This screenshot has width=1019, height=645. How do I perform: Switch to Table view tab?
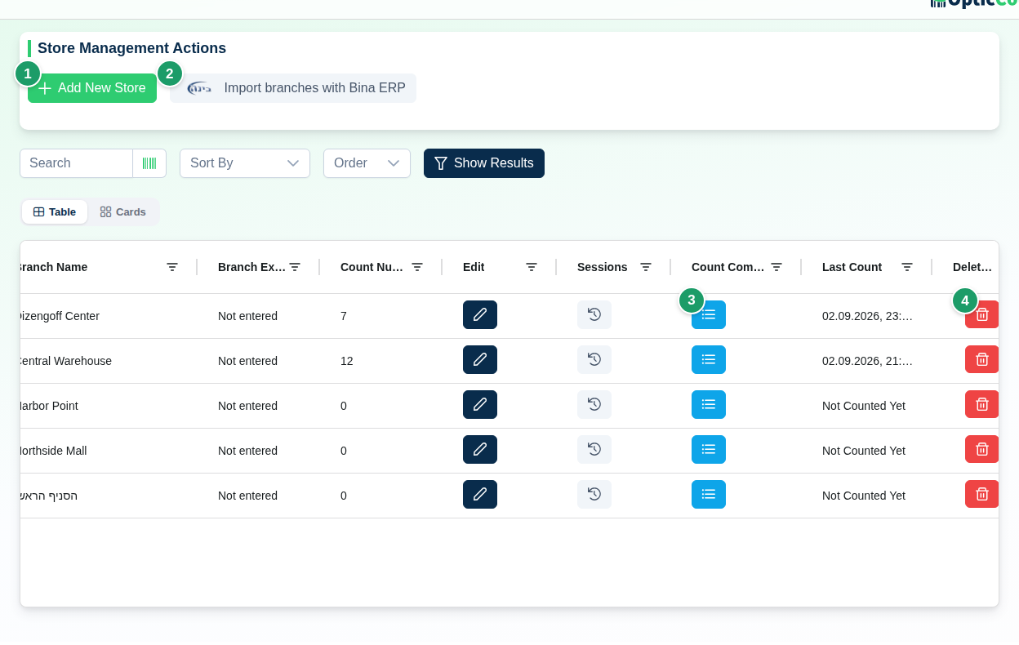click(x=55, y=211)
